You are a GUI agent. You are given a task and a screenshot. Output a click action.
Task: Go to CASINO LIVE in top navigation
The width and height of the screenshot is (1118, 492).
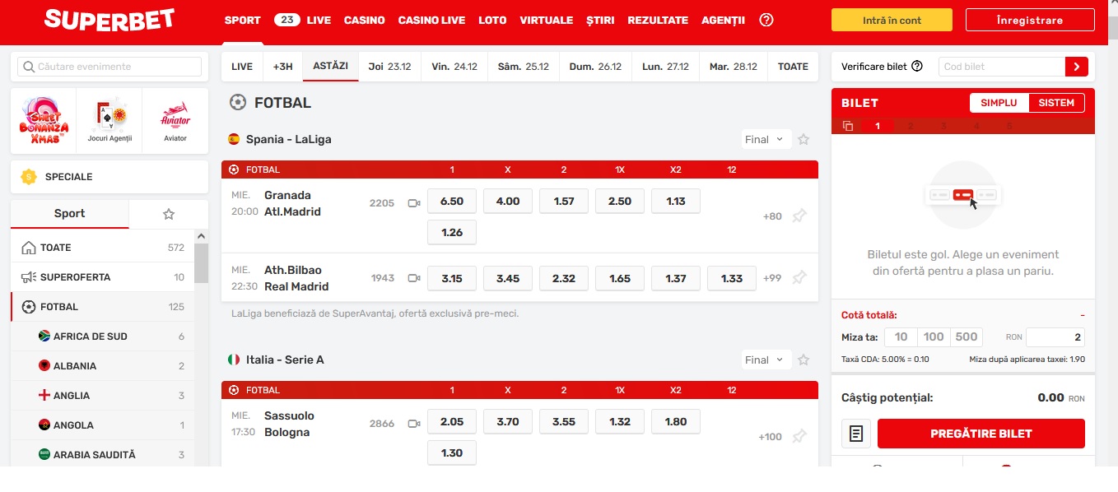(431, 21)
